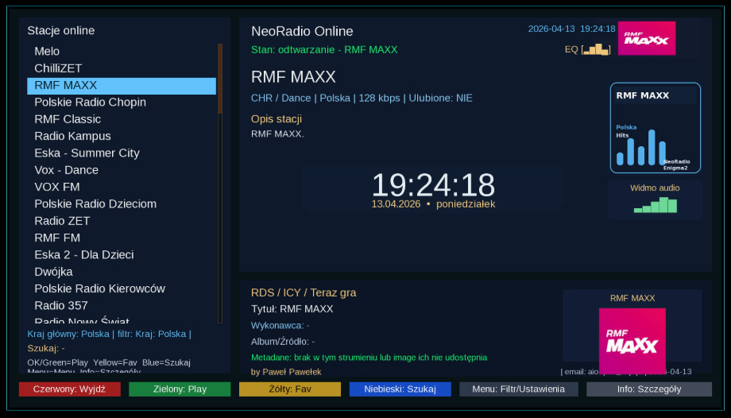Click the station list scrollbar
The height and width of the screenshot is (418, 731).
pyautogui.click(x=220, y=184)
